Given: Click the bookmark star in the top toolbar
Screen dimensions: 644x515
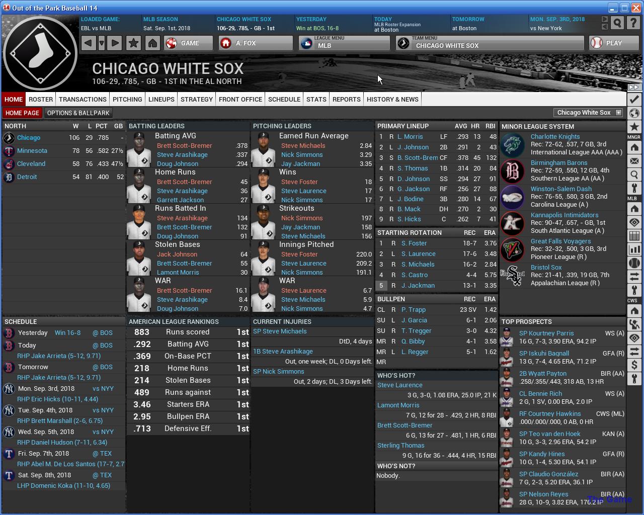Looking at the screenshot, I should [133, 43].
